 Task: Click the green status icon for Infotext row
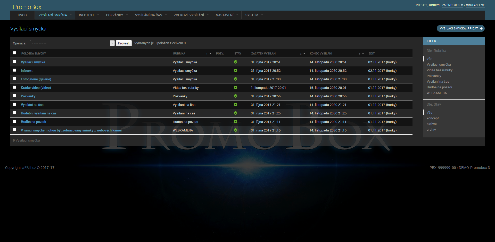(235, 71)
